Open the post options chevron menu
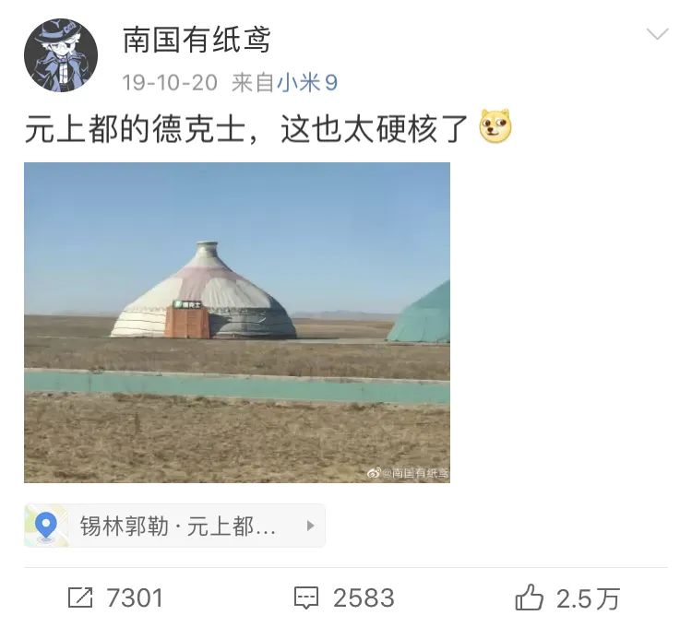The height and width of the screenshot is (627, 692). 657,34
